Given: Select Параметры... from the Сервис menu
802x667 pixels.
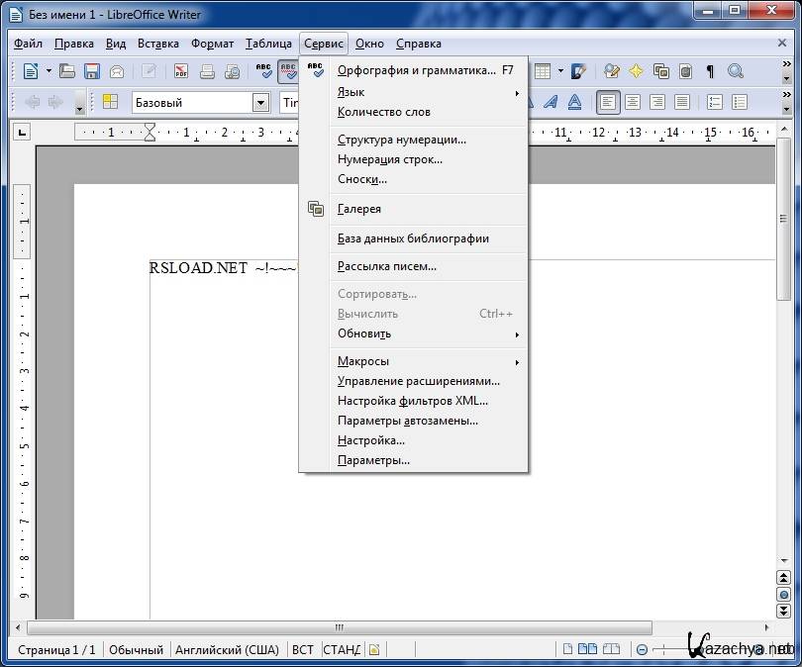Looking at the screenshot, I should click(373, 460).
